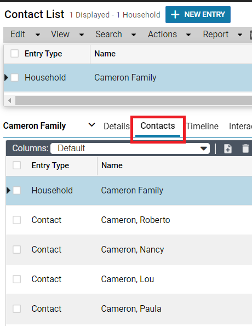Click the plus NEW ENTRY button
252x326 pixels.
[x=198, y=15]
